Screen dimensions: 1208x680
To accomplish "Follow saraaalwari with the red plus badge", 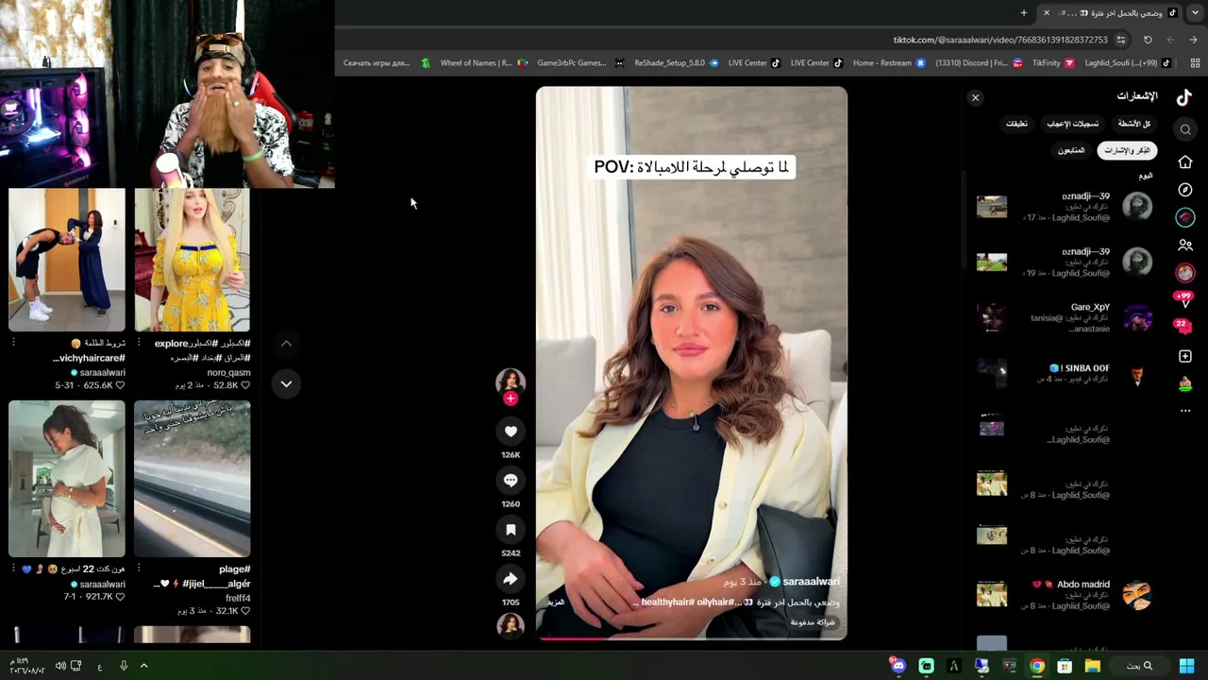I will coord(511,399).
